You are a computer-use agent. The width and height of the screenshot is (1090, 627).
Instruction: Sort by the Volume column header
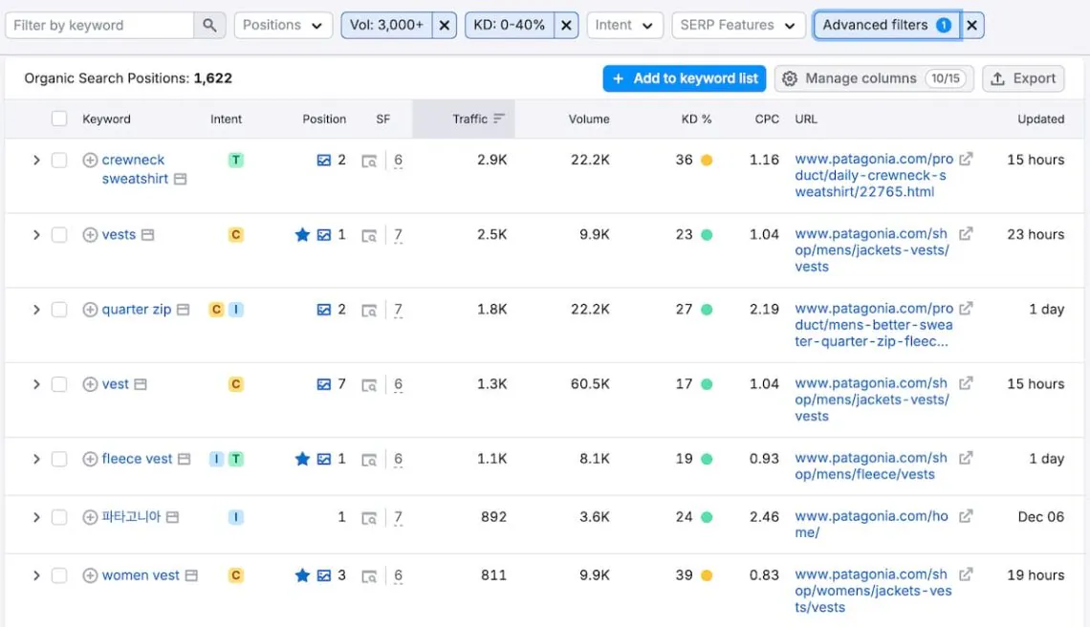(589, 119)
